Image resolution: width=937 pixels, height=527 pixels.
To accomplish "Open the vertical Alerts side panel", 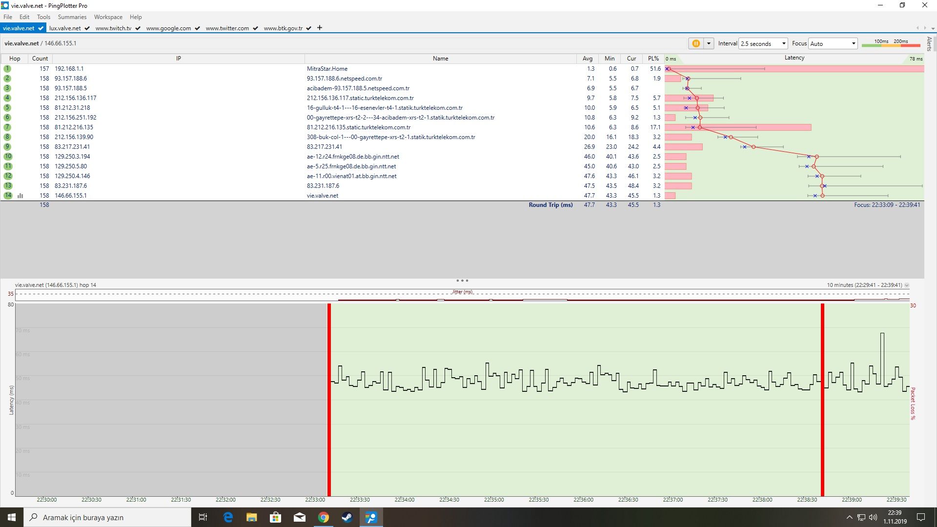I will point(929,44).
